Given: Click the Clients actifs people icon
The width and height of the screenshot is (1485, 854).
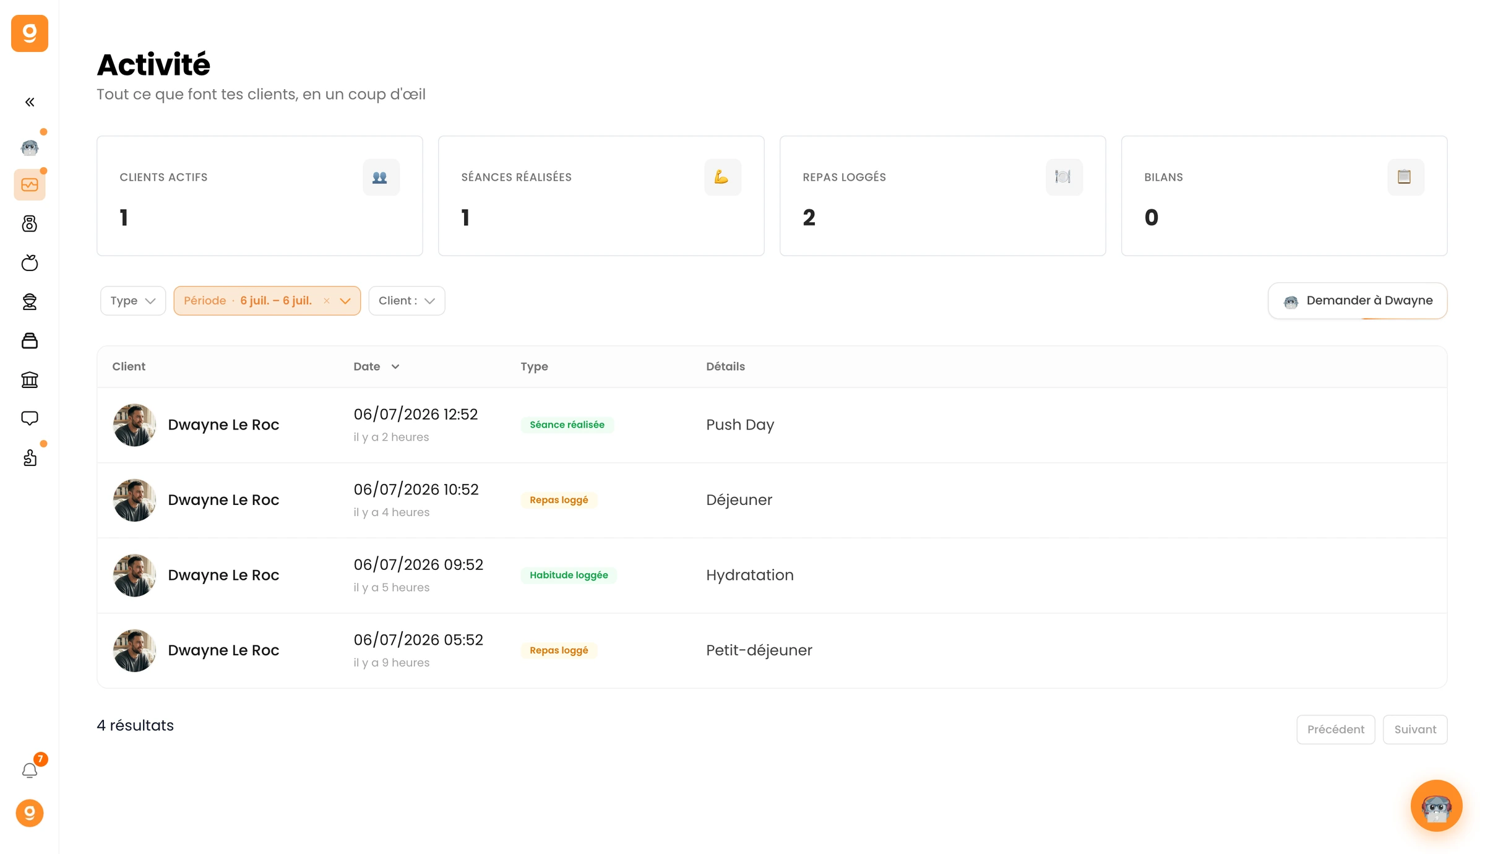Looking at the screenshot, I should [x=381, y=178].
